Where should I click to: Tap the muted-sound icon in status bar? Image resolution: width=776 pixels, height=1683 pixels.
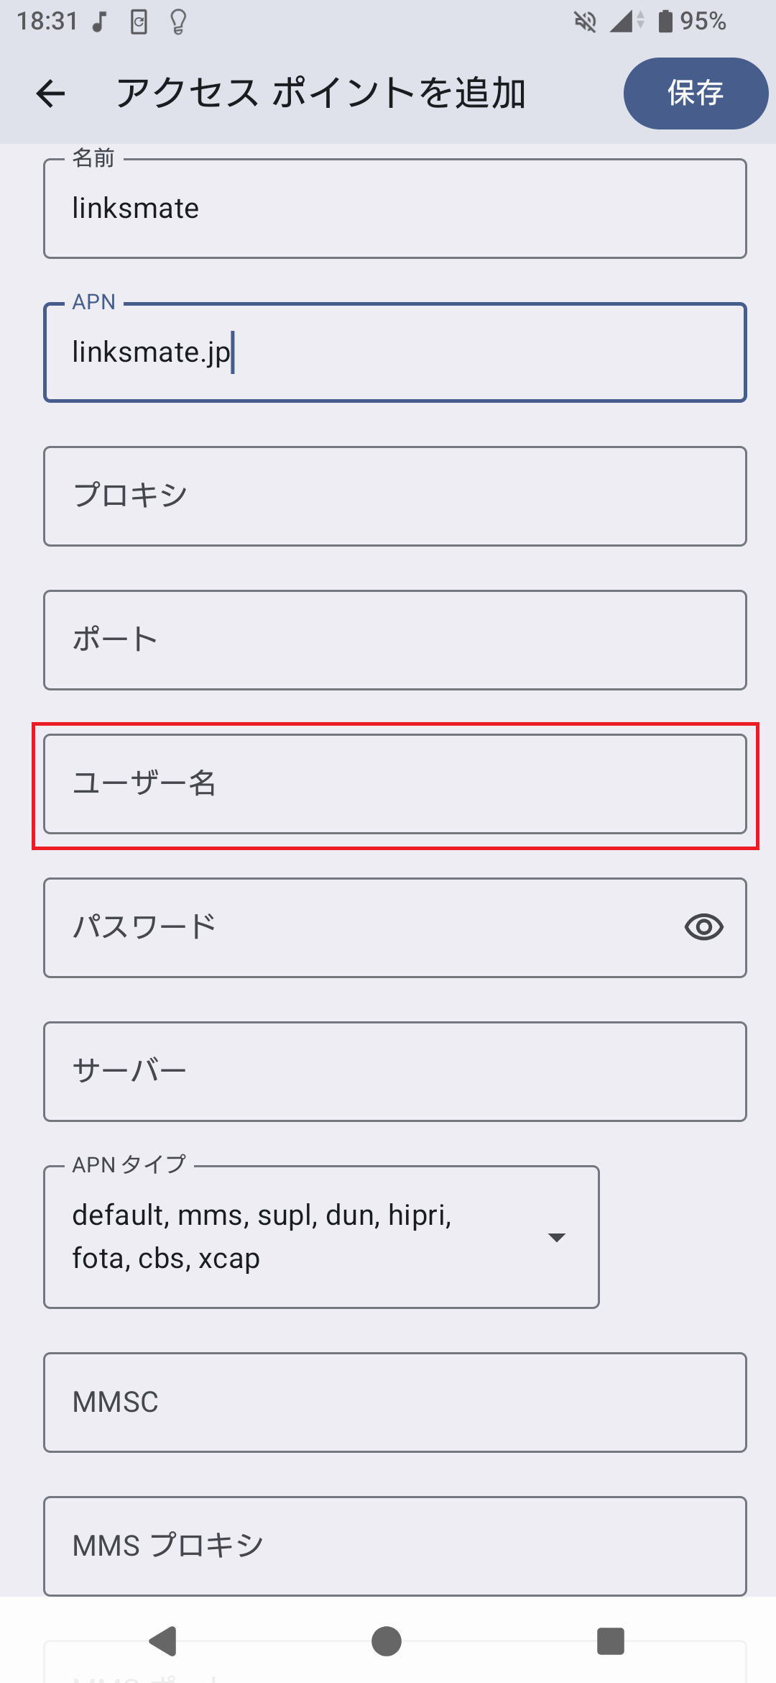coord(583,22)
